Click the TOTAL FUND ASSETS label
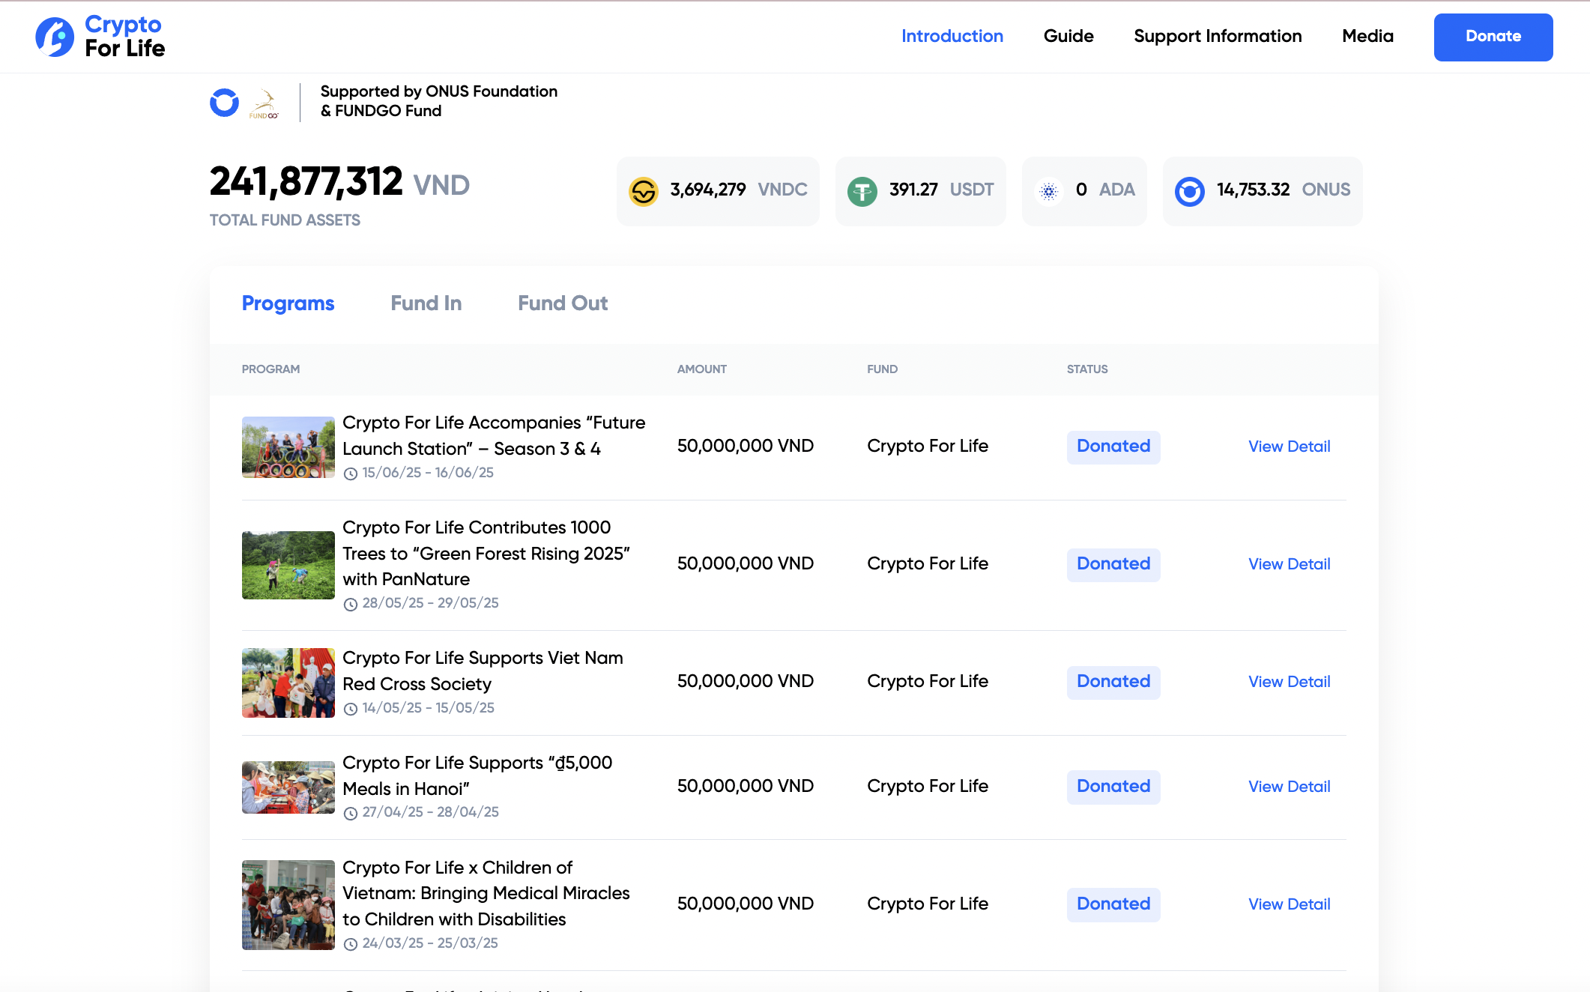The height and width of the screenshot is (992, 1590). 285,220
